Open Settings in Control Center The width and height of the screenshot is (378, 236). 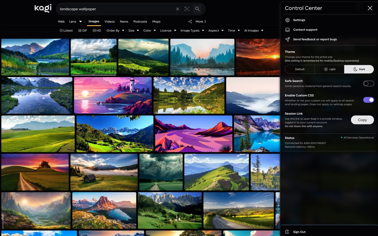[x=299, y=20]
